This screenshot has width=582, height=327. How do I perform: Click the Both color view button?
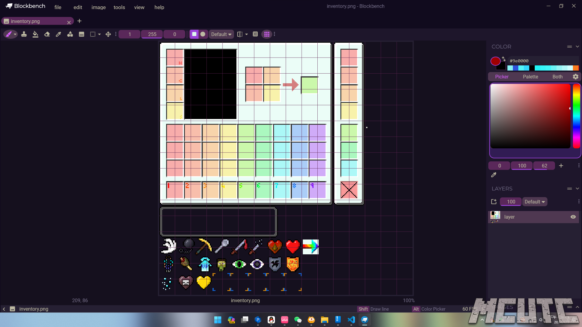[x=557, y=77]
